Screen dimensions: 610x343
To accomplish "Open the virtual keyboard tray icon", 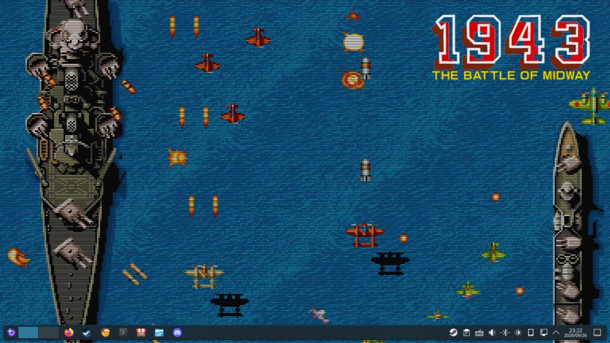I will click(x=480, y=332).
